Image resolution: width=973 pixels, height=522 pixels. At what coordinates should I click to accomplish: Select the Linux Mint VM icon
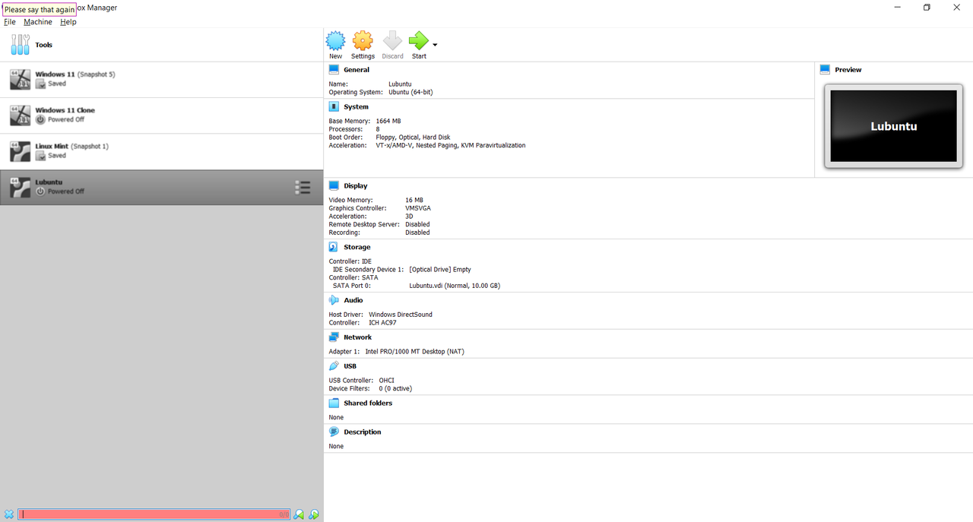[20, 150]
